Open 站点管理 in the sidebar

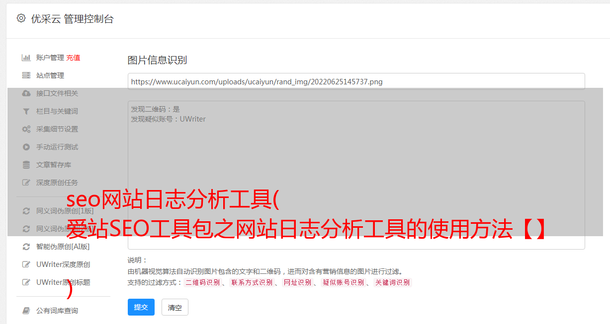coord(50,75)
